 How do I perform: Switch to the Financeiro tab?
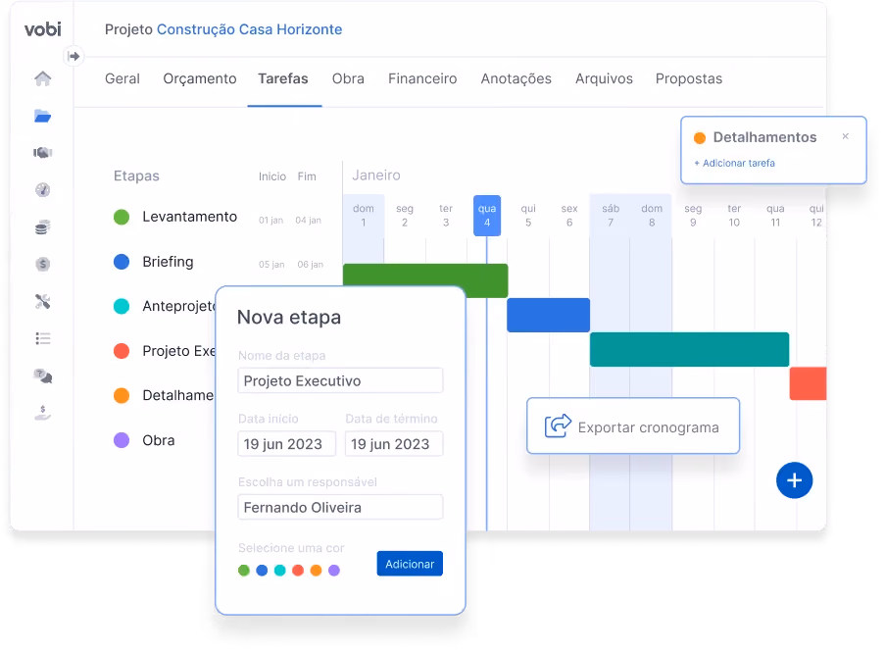422,78
